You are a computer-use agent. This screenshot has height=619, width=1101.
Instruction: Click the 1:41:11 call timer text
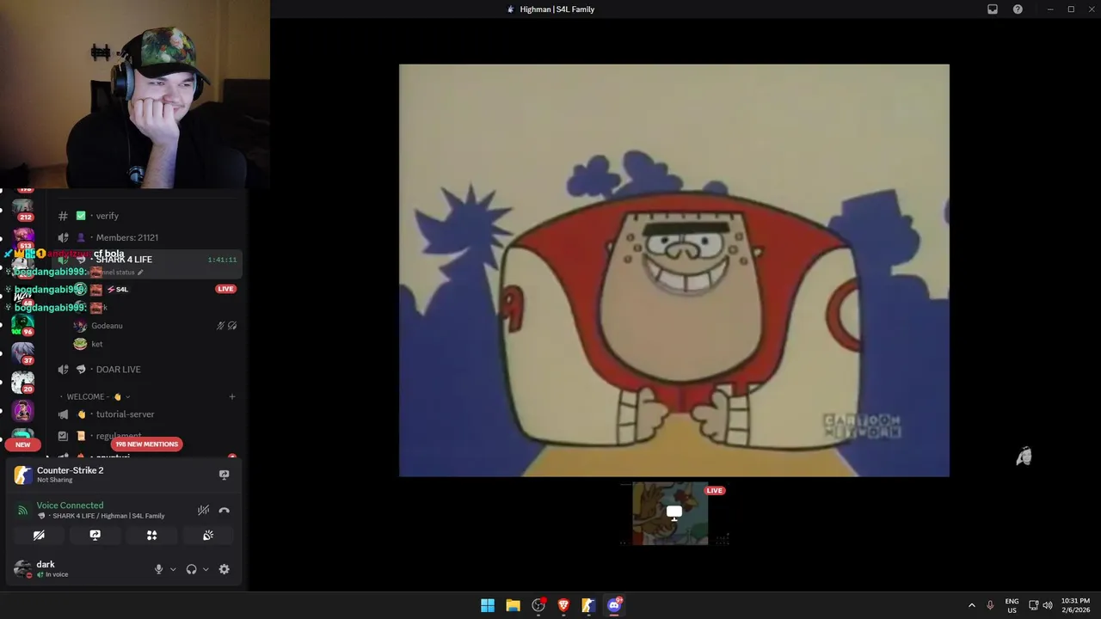coord(222,260)
